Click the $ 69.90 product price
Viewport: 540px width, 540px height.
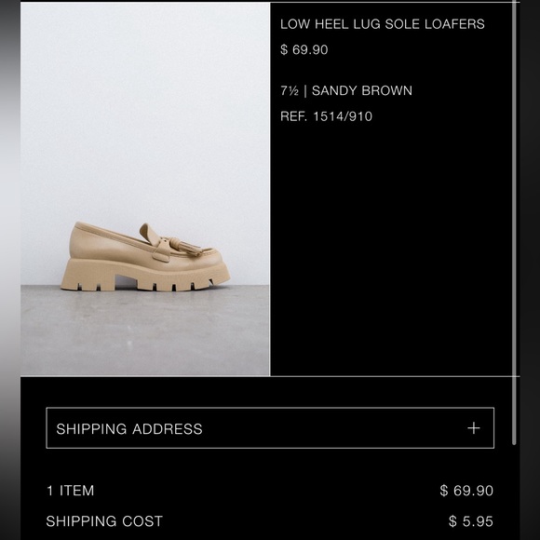click(304, 49)
